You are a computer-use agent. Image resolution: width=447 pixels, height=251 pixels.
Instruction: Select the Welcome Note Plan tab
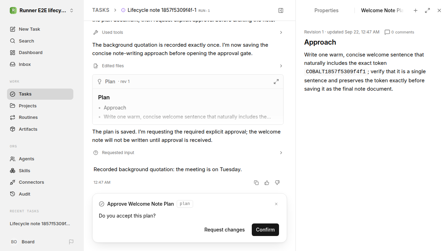[x=382, y=10]
